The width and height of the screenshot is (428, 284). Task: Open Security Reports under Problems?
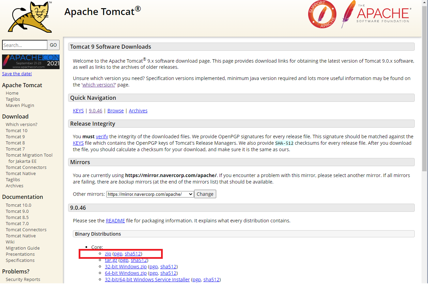click(23, 279)
